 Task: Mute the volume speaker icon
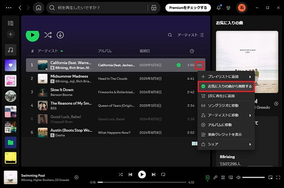[x=238, y=178]
